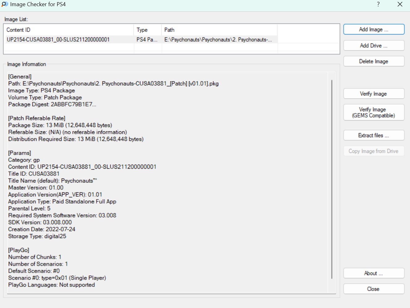The width and height of the screenshot is (410, 308).
Task: Click the Add Image button
Action: coord(374,30)
